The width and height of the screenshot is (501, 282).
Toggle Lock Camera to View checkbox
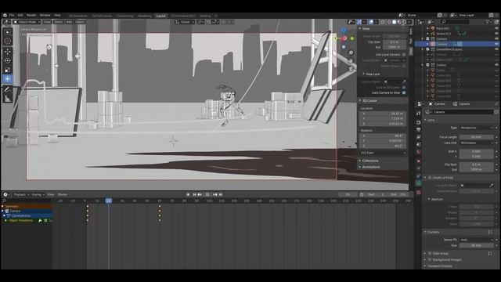404,92
